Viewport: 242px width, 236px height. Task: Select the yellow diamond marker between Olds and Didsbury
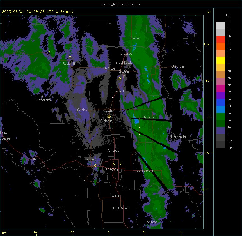[x=109, y=117]
